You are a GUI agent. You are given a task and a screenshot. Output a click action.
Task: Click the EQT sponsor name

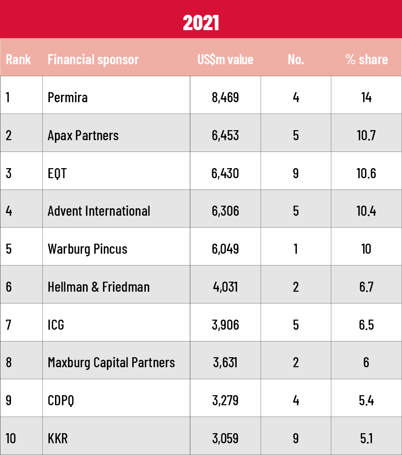coord(57,173)
